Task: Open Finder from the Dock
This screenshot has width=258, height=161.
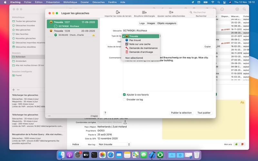Action: click(62, 155)
